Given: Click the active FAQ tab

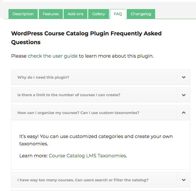Looking at the screenshot, I should [x=118, y=14].
